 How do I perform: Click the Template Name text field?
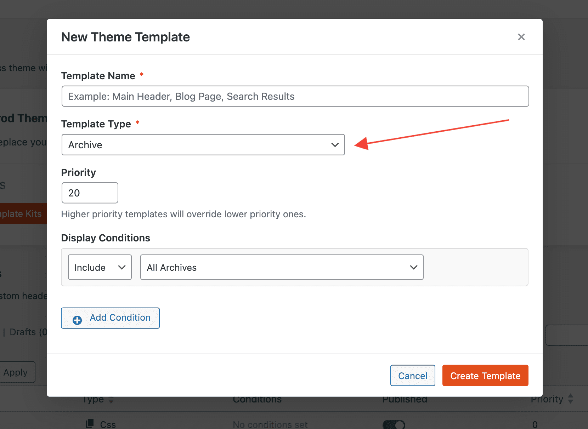295,96
